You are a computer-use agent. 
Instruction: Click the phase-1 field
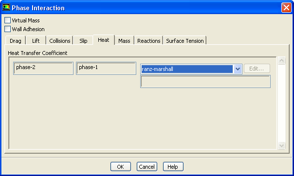106,69
